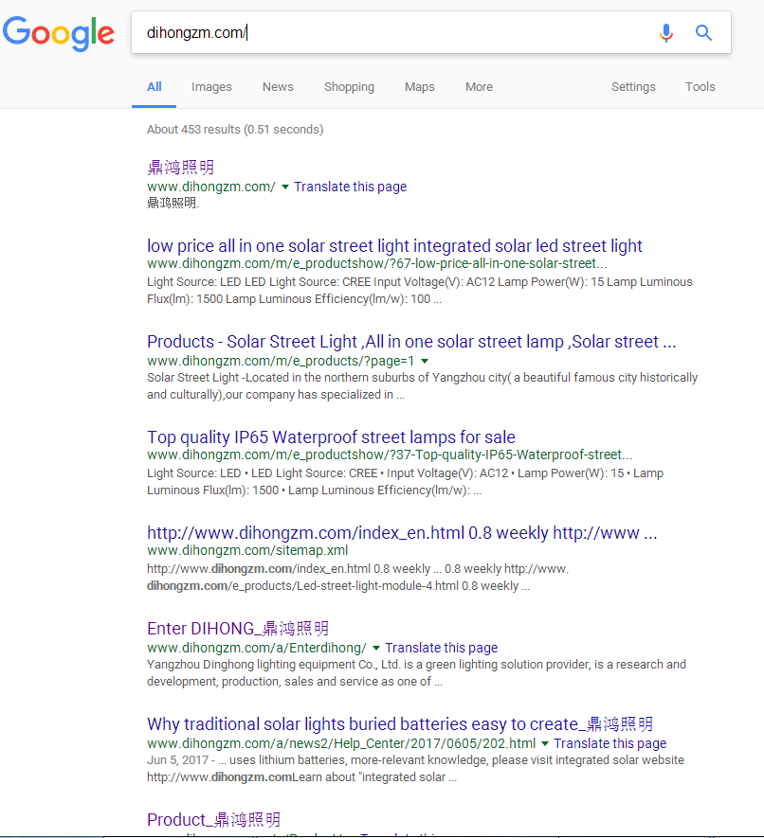This screenshot has width=764, height=838.
Task: Open Product_鼎鸿照明 result at the bottom
Action: click(213, 820)
